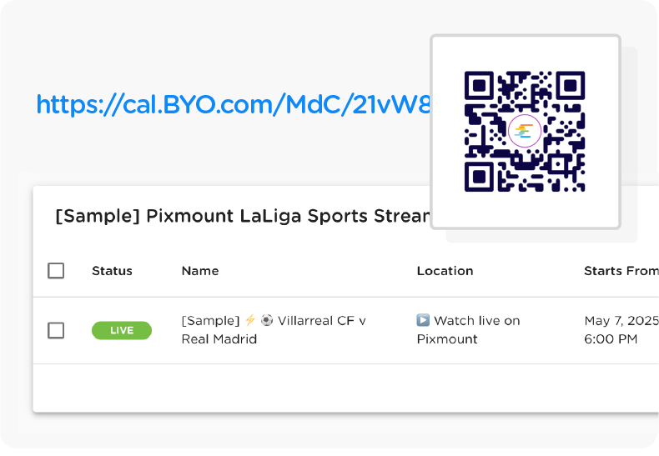Toggle the select-all checkbox in header
The image size is (659, 456).
pos(56,271)
